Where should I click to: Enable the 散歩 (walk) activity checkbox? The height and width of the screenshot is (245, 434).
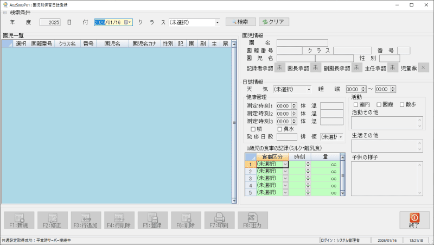(402, 104)
